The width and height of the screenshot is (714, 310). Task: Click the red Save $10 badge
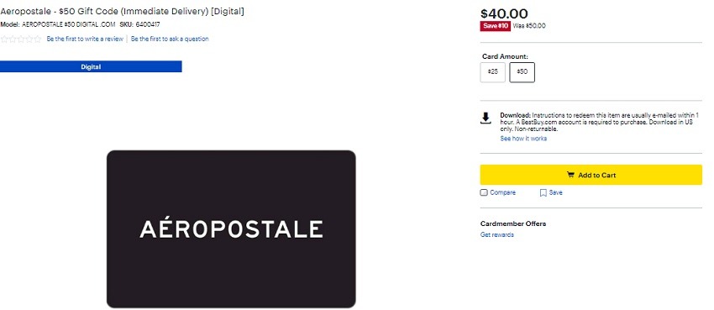(495, 26)
